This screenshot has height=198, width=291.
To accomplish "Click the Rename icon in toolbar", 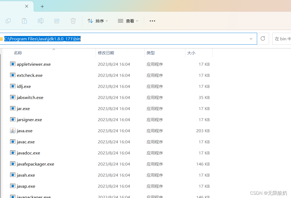I will point(41,21).
